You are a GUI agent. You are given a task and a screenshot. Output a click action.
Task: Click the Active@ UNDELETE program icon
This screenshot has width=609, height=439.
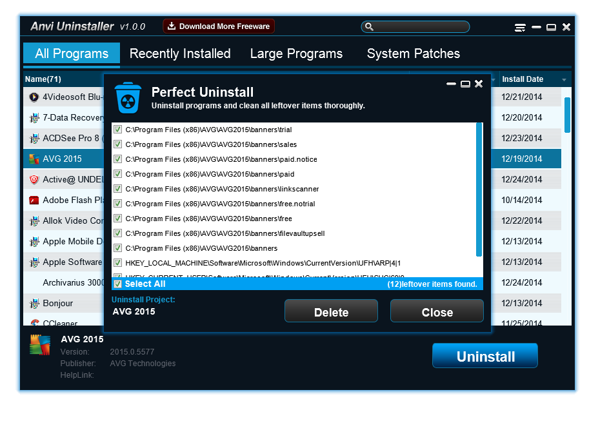34,179
